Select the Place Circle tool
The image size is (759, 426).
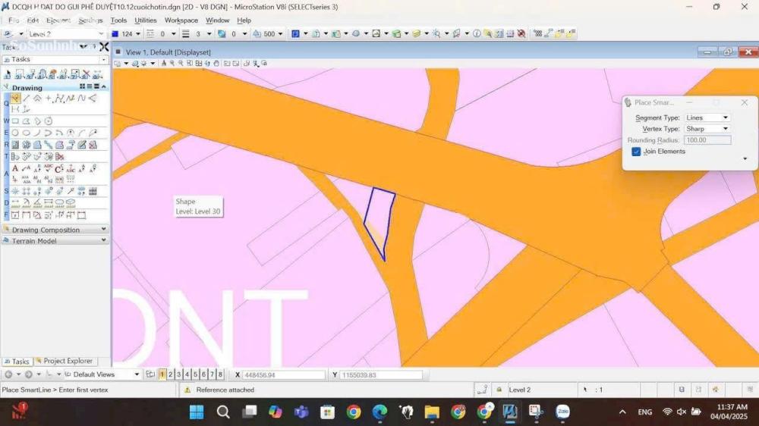(15, 133)
